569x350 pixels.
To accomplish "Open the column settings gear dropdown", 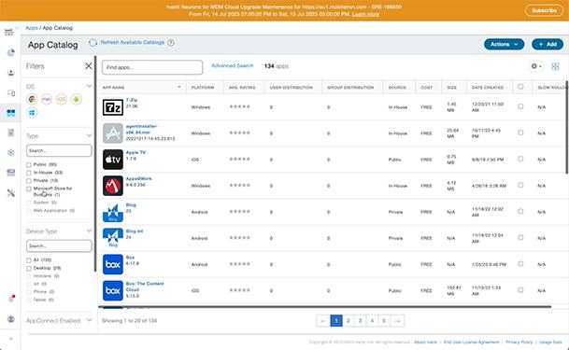I will pyautogui.click(x=535, y=66).
